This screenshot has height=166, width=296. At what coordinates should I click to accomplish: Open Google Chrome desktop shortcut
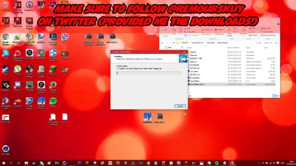point(6,39)
